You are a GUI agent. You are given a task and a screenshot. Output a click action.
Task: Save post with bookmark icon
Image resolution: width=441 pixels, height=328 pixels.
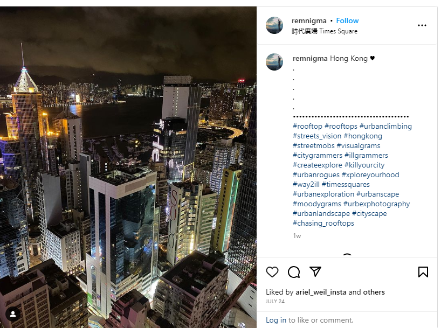[x=423, y=272]
